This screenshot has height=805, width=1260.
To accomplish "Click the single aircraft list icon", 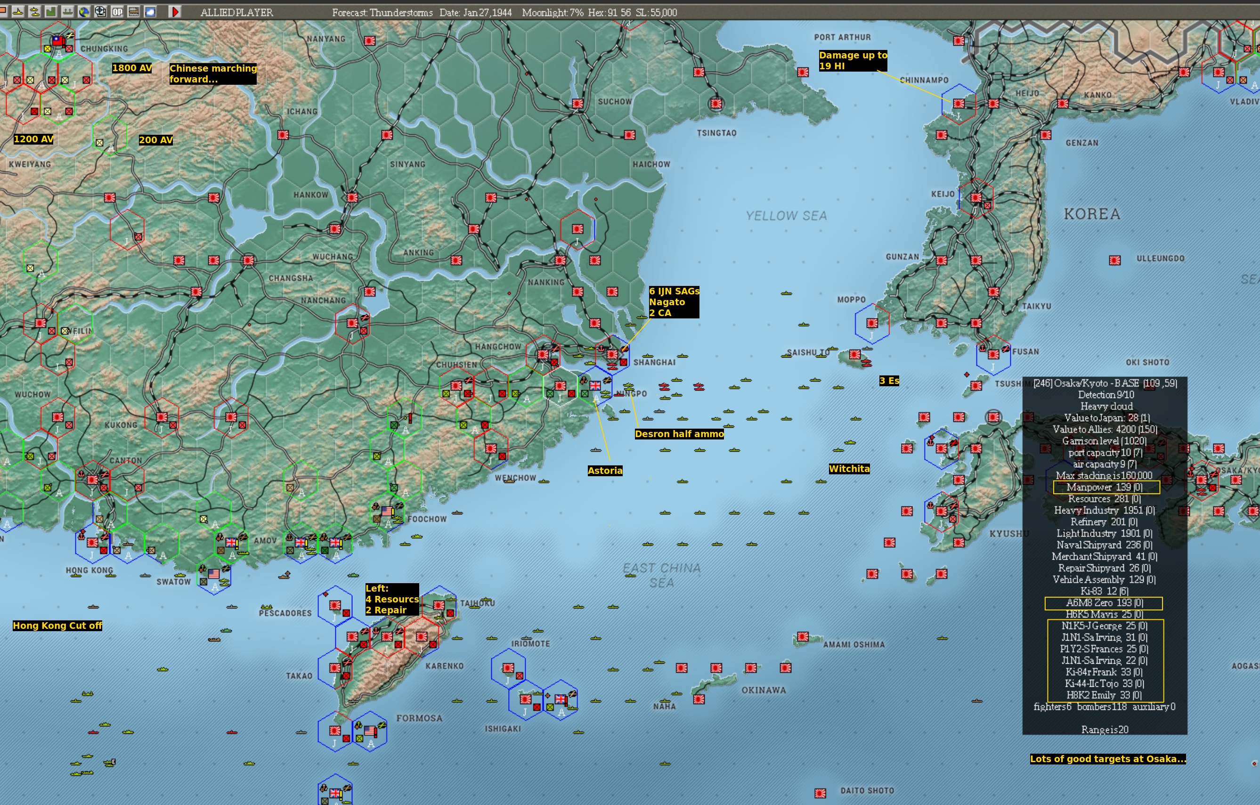I will (x=18, y=11).
